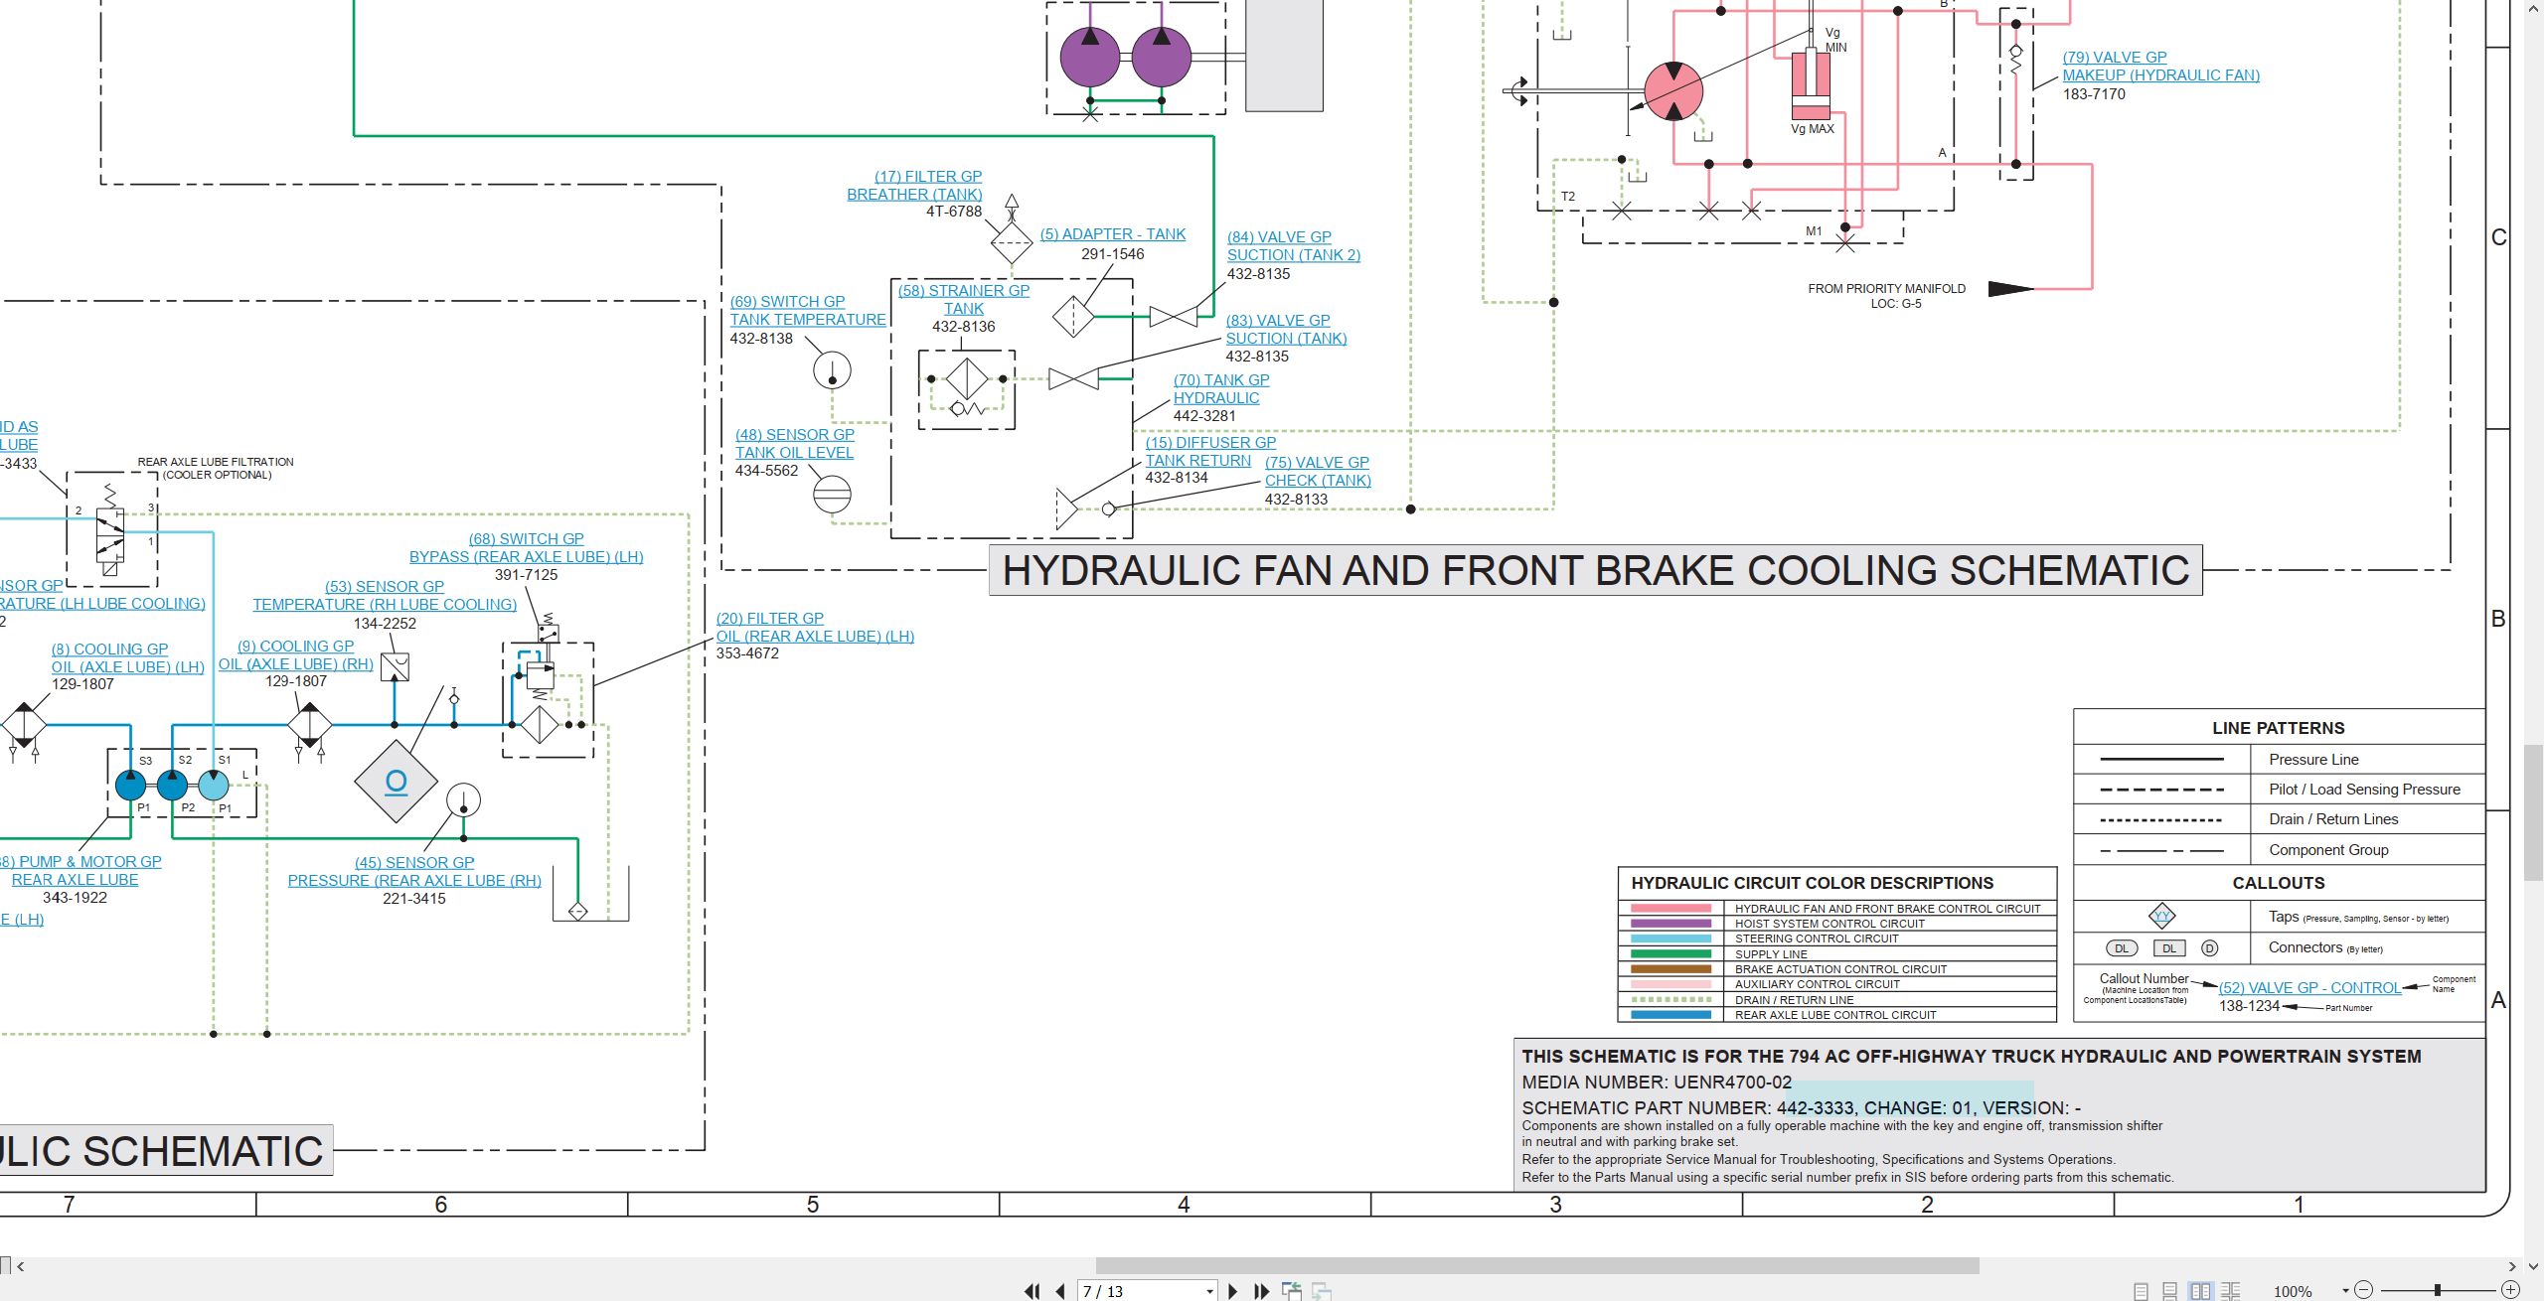The image size is (2544, 1301).
Task: Open (68) SWITCH GP BYPASS (REAR AXLE LUBE) link
Action: pos(527,547)
